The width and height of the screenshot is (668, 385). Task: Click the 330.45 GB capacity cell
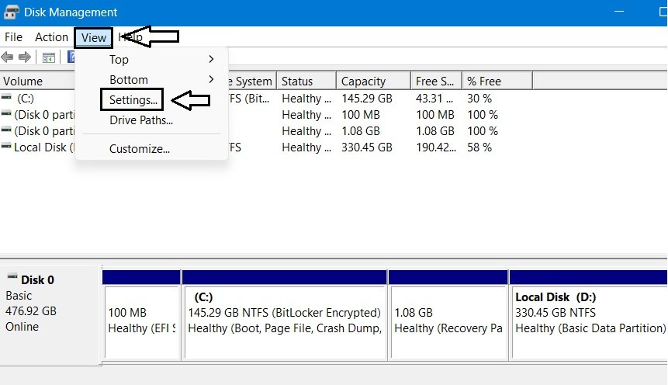(367, 147)
